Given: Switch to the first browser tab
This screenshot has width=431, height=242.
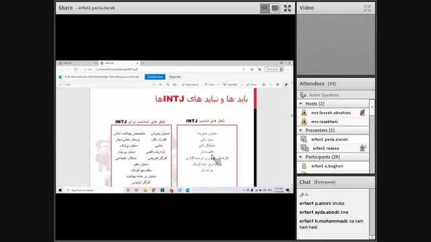Looking at the screenshot, I should point(77,63).
